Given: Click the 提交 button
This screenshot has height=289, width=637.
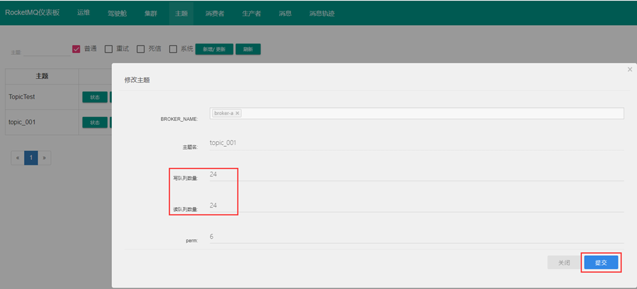Looking at the screenshot, I should click(x=601, y=263).
